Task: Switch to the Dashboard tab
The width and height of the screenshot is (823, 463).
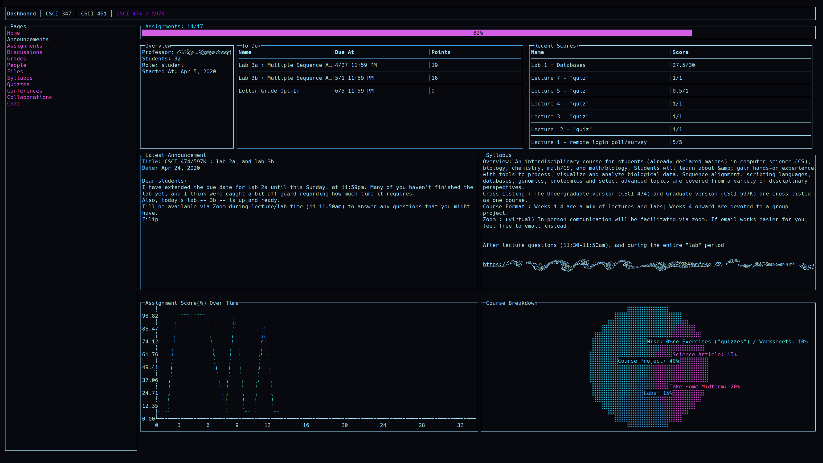Action: point(22,14)
